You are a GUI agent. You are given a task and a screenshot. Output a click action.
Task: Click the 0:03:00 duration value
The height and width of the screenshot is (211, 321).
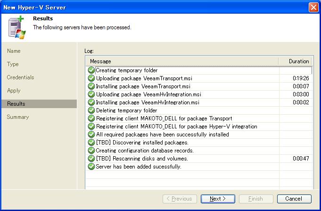click(301, 94)
